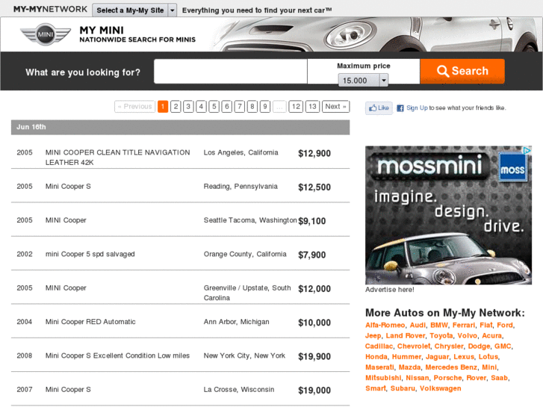Click the Lexus network link

pyautogui.click(x=464, y=357)
